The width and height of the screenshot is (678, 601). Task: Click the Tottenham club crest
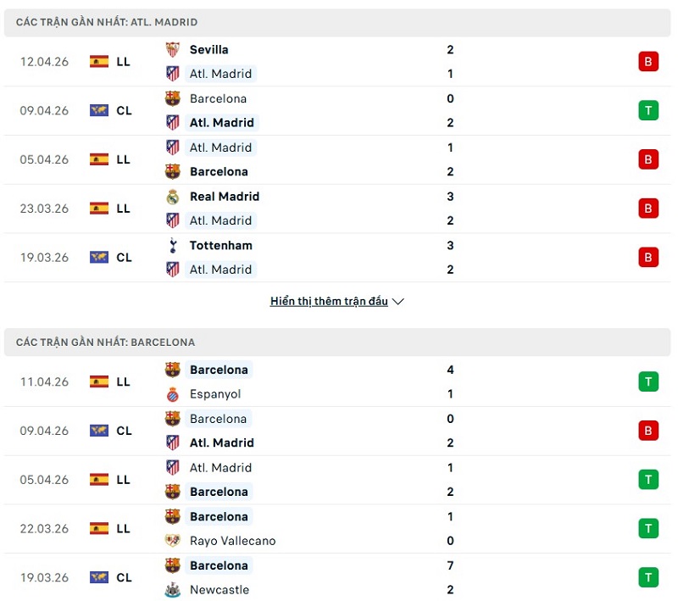coord(172,245)
